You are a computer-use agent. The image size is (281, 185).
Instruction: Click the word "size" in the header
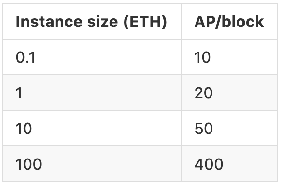coord(102,22)
